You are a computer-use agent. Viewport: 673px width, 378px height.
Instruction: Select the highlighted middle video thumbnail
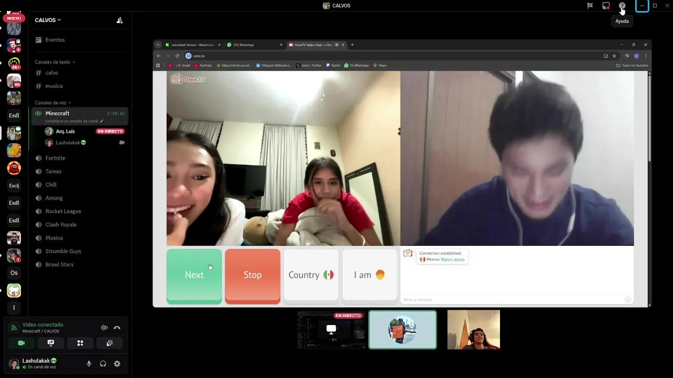403,330
